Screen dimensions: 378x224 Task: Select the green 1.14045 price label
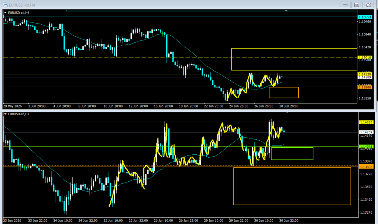point(366,147)
